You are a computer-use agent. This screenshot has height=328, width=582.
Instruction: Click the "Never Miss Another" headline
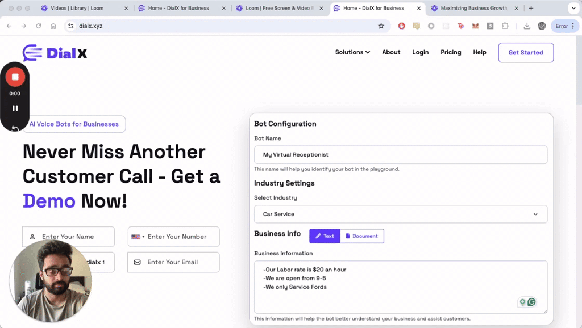114,152
